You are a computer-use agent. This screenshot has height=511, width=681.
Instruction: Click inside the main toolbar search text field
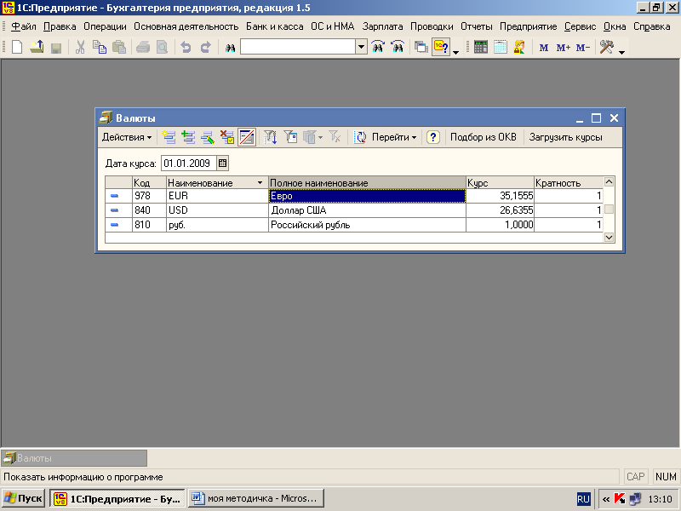click(x=298, y=47)
